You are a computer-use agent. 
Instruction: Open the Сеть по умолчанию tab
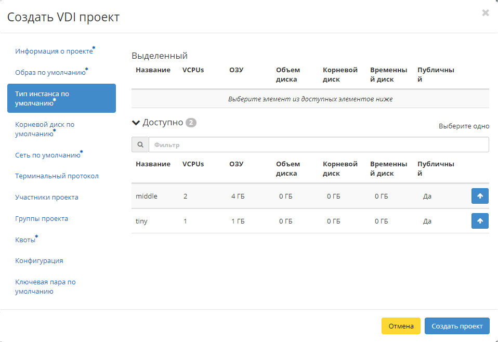(x=48, y=155)
